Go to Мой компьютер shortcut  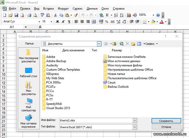point(28,105)
